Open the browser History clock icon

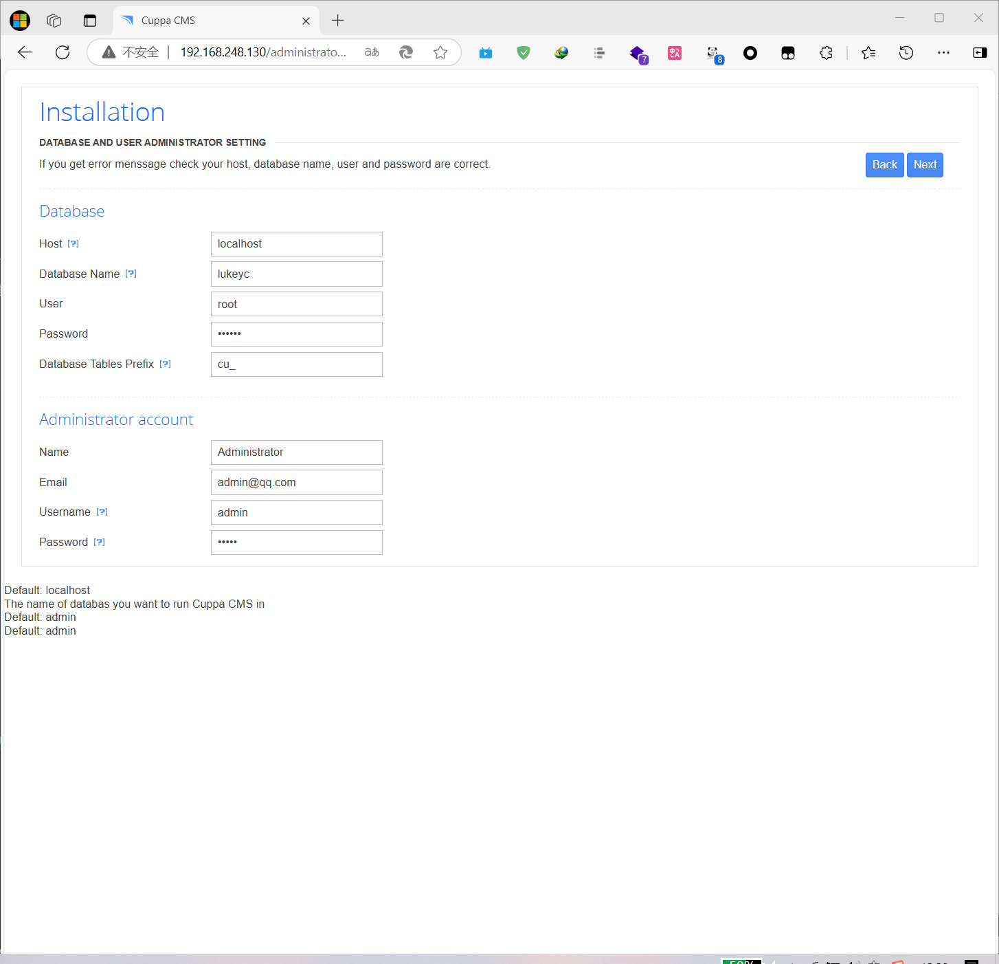coord(906,53)
